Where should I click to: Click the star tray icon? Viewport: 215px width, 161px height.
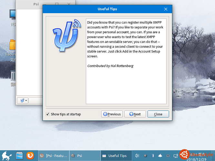(x=145, y=156)
